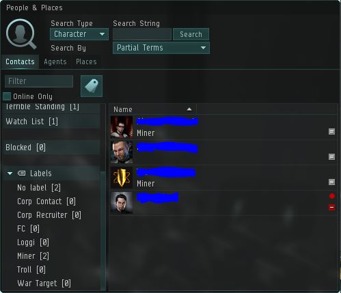The width and height of the screenshot is (341, 293).
Task: Click the red circle status indicator
Action: 332,196
